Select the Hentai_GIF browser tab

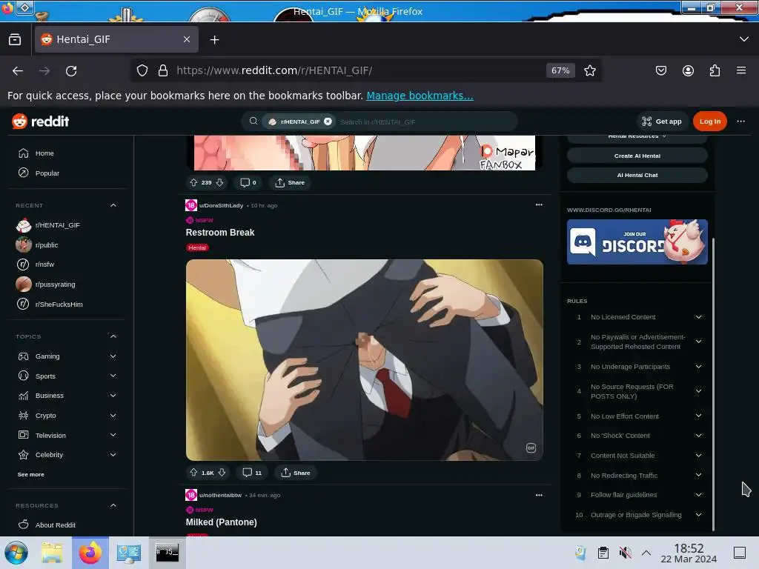(x=116, y=39)
